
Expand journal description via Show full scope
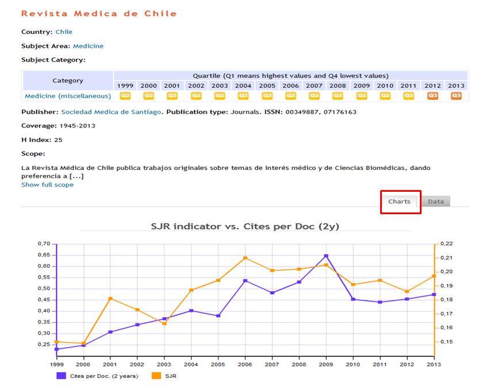coord(47,185)
